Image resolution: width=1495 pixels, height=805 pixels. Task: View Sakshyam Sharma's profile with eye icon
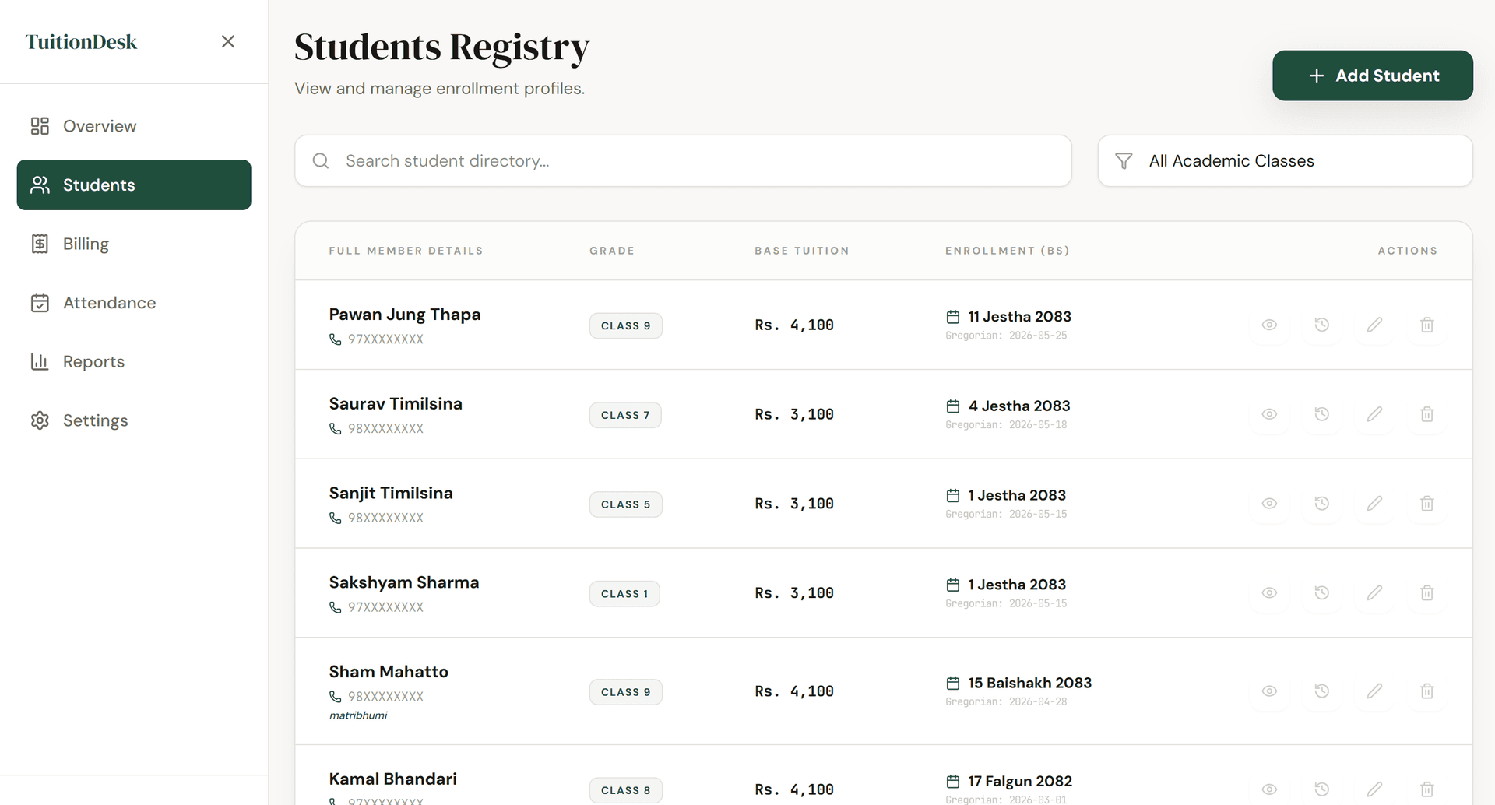point(1269,593)
